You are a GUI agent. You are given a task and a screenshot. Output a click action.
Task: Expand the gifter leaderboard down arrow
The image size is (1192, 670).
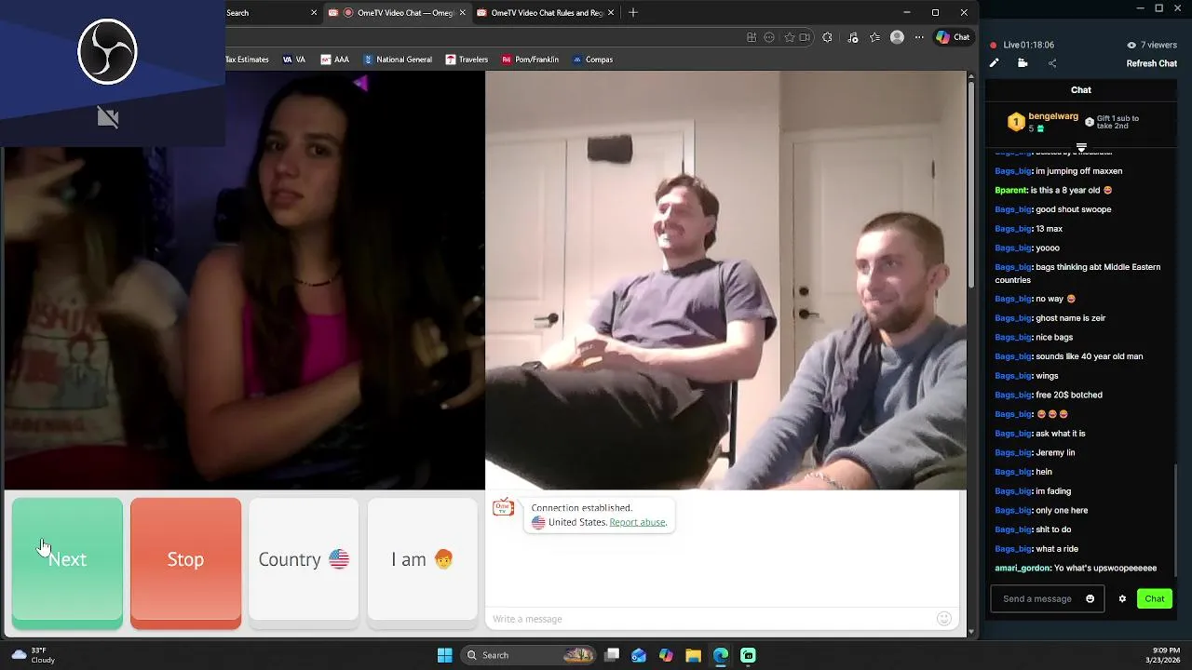(1081, 147)
